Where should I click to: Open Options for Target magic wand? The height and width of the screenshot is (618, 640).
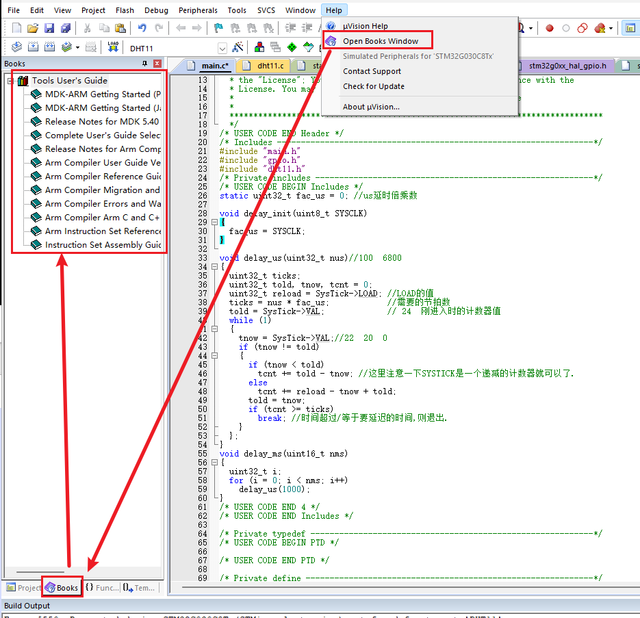pos(238,47)
